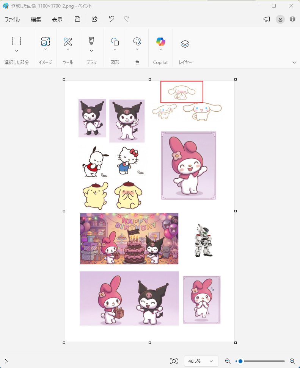Click the blue zoom slider thumb
The image size is (300, 368).
(240, 361)
